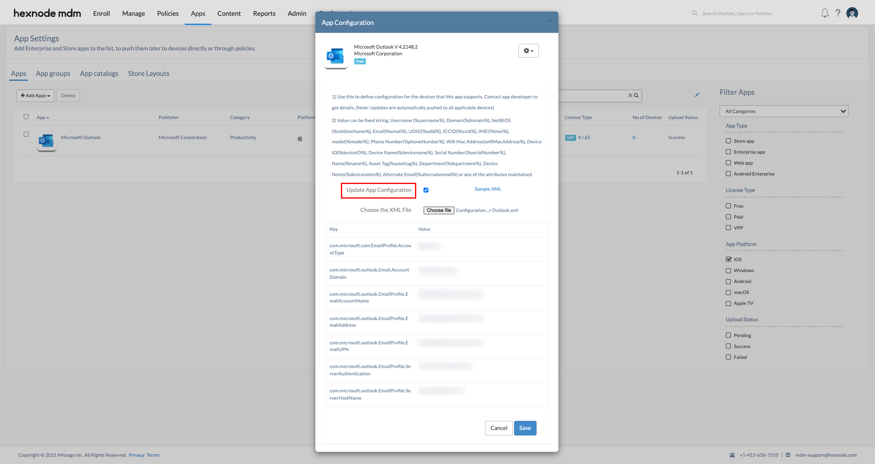
Task: Open the user profile avatar
Action: pyautogui.click(x=852, y=13)
